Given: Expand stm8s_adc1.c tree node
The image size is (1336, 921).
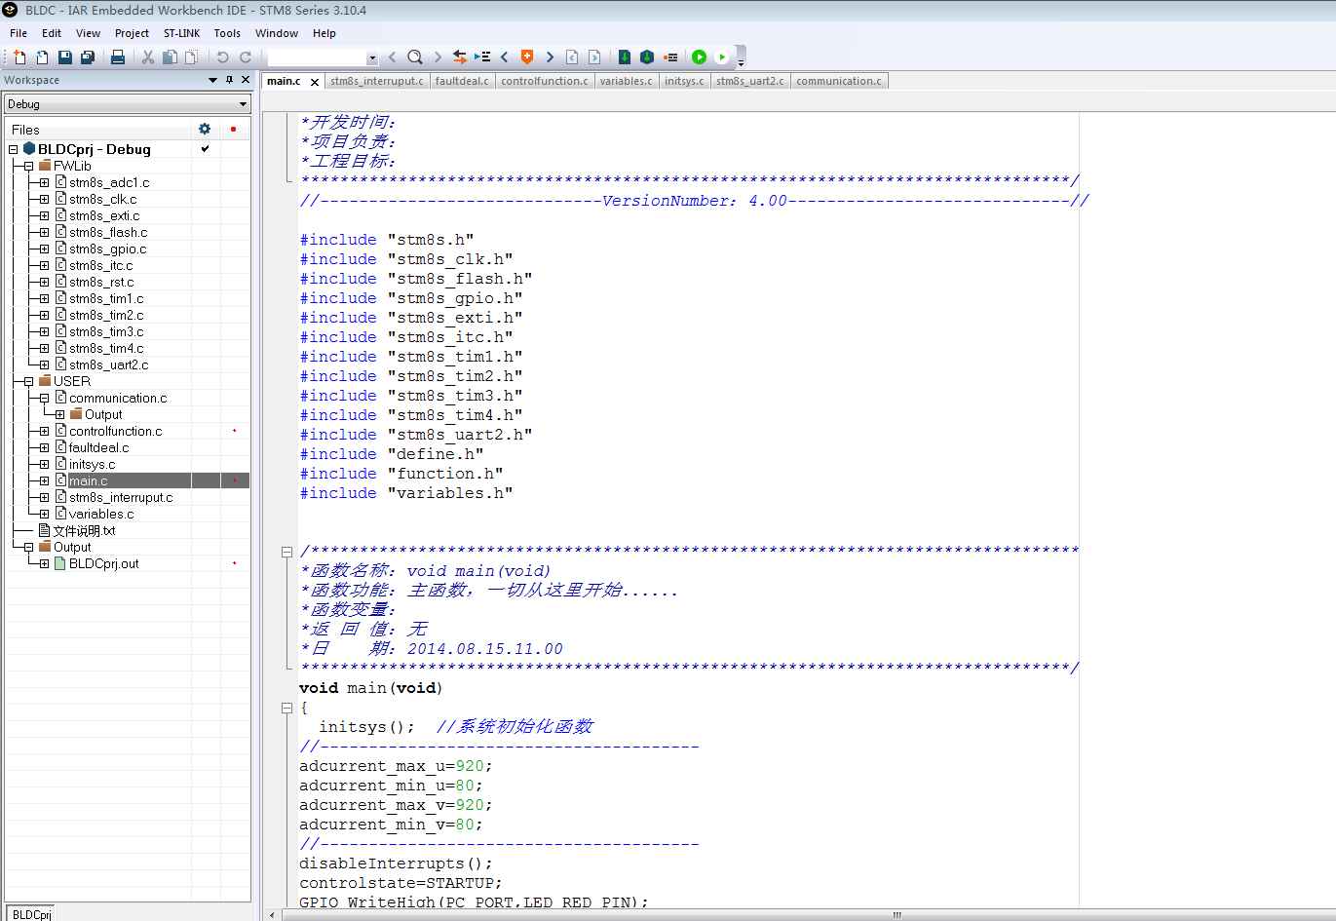Looking at the screenshot, I should 45,182.
